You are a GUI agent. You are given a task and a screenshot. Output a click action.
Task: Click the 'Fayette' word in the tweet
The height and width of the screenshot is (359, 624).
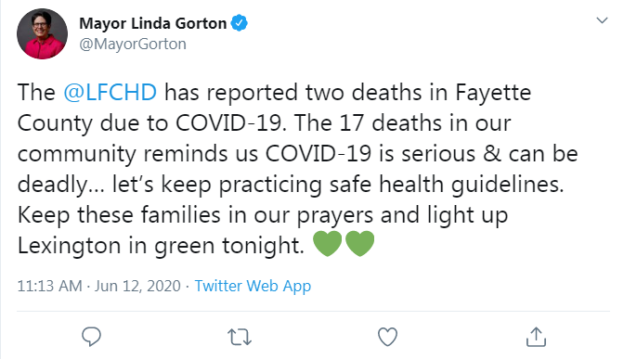[x=493, y=92]
